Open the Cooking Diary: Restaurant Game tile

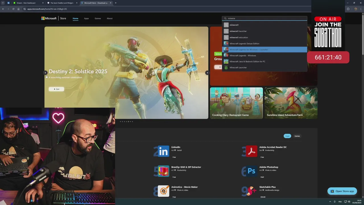click(x=236, y=103)
